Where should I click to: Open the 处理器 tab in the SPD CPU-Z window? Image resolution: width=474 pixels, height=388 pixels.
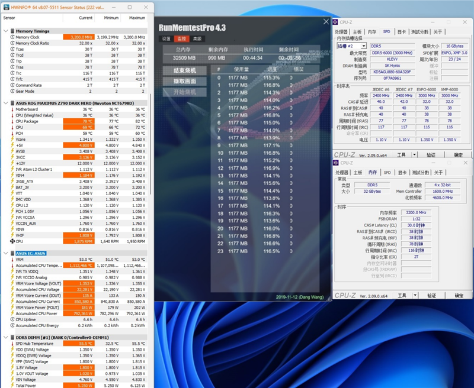341,32
